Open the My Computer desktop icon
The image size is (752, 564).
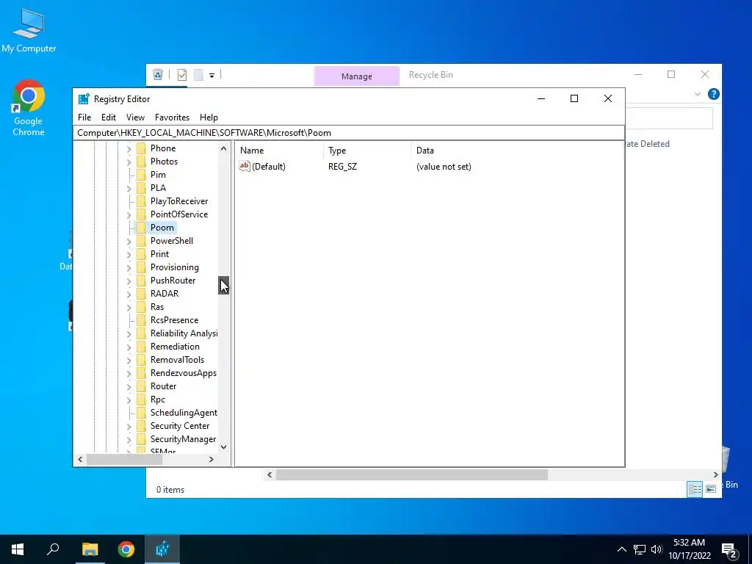point(29,31)
